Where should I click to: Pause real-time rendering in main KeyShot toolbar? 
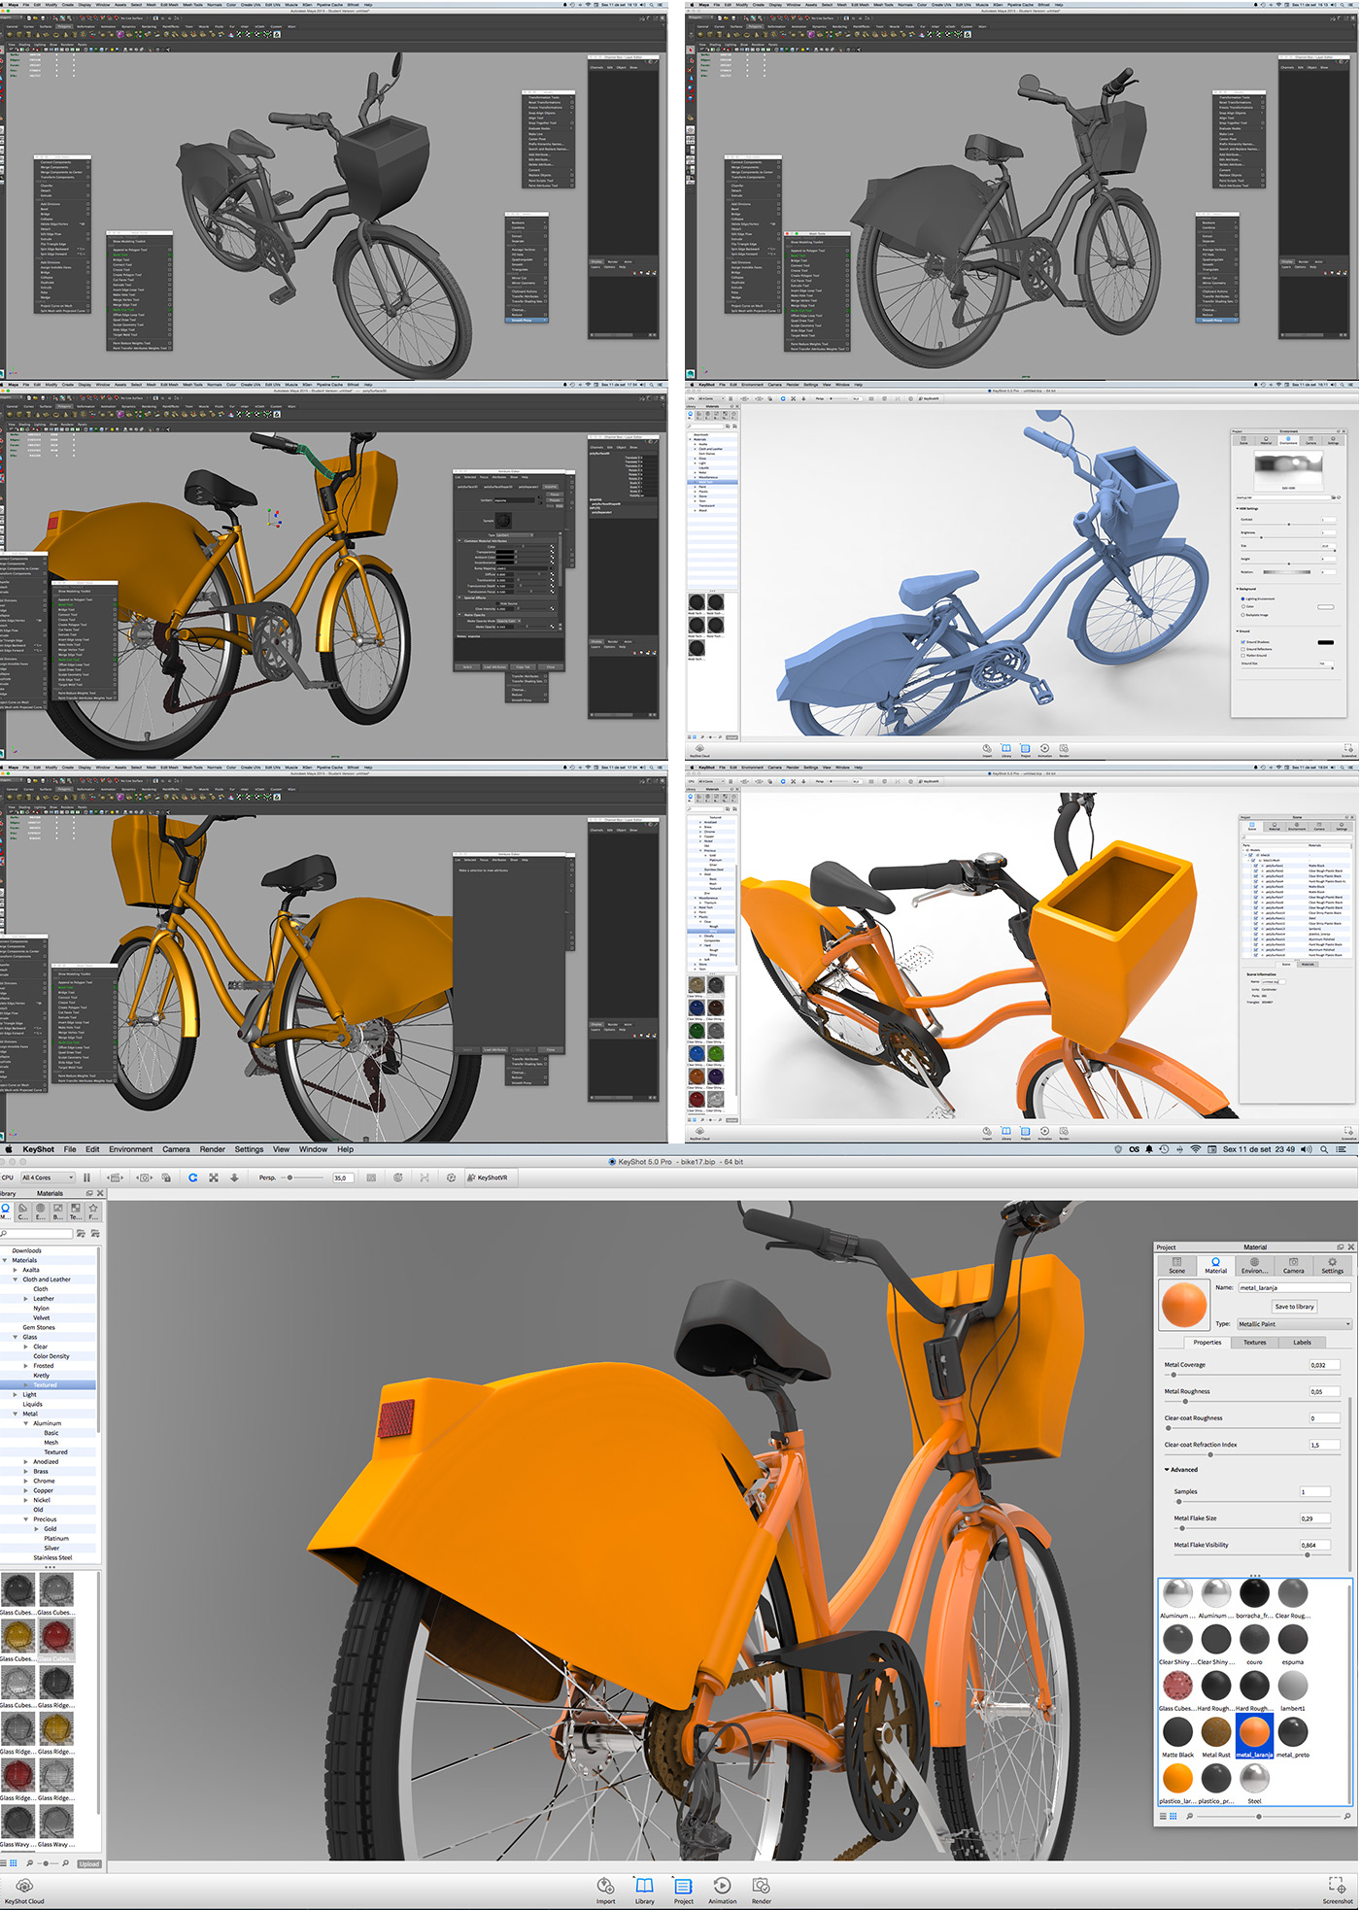(x=86, y=1177)
